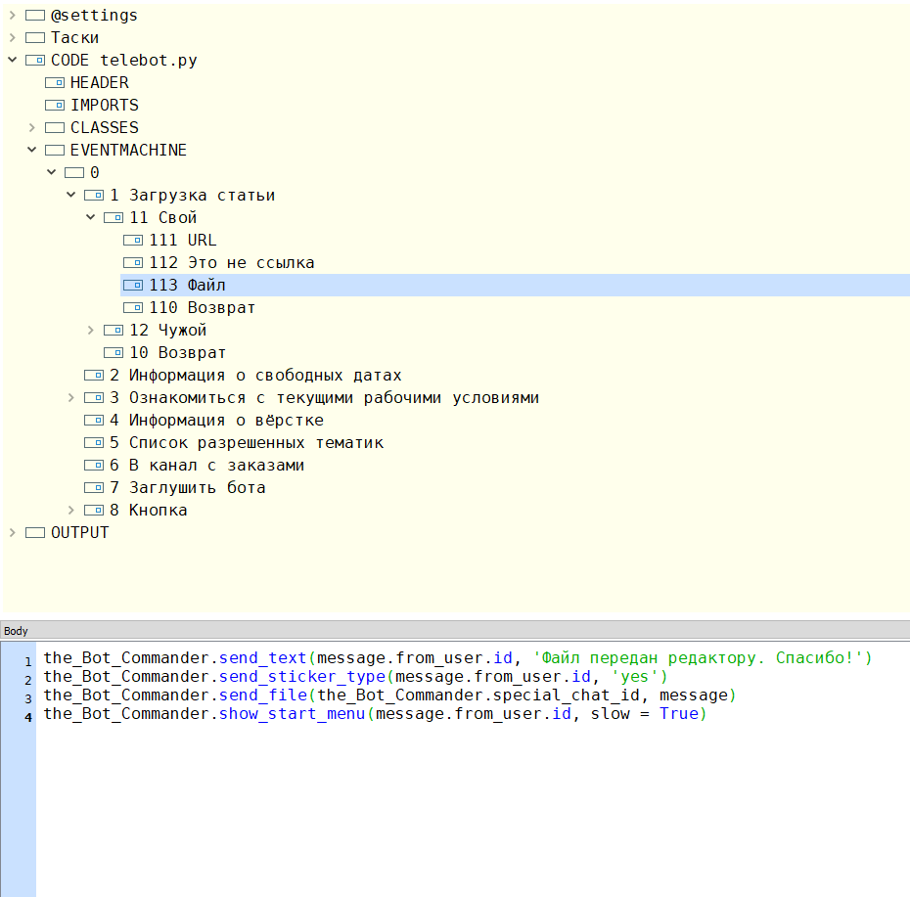The height and width of the screenshot is (897, 910).
Task: Select the CLASSES headline
Action: click(105, 127)
